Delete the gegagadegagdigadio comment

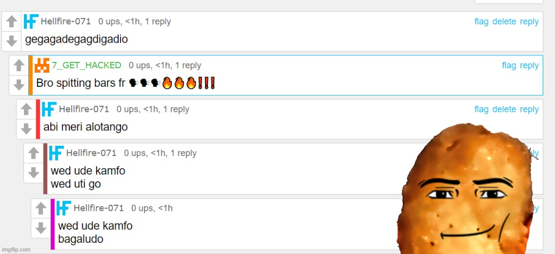pyautogui.click(x=504, y=21)
